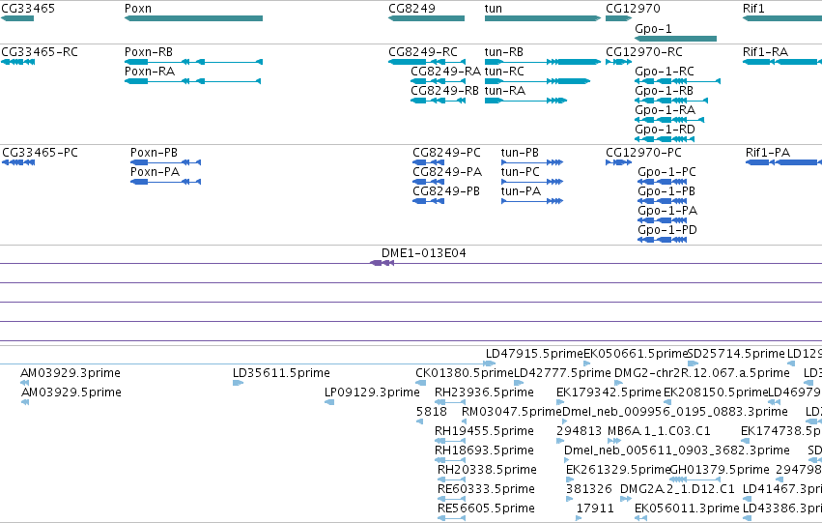Click the Rif1-RA transcript
This screenshot has width=822, height=523.
782,62
